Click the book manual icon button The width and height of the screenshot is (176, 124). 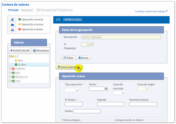point(13,20)
